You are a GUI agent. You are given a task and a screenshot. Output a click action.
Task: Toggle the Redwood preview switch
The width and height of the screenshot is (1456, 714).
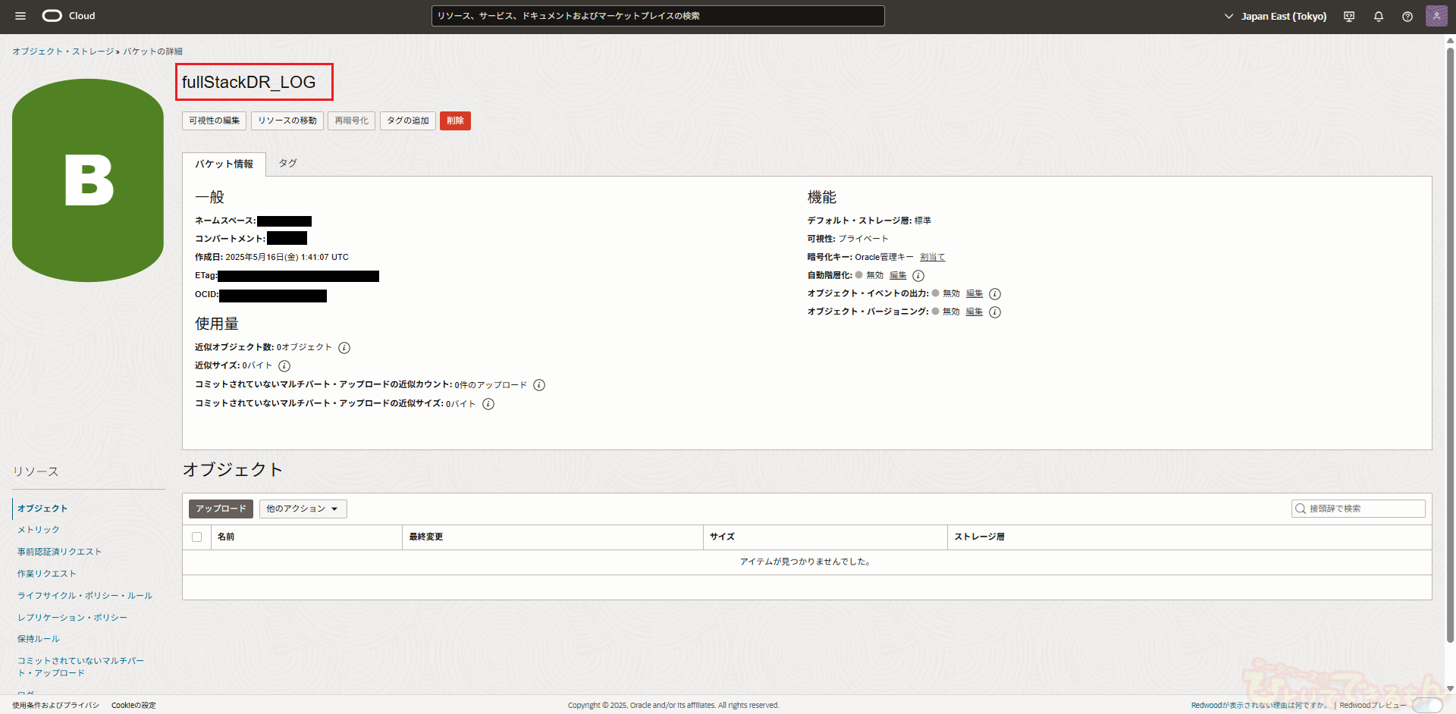coord(1427,706)
